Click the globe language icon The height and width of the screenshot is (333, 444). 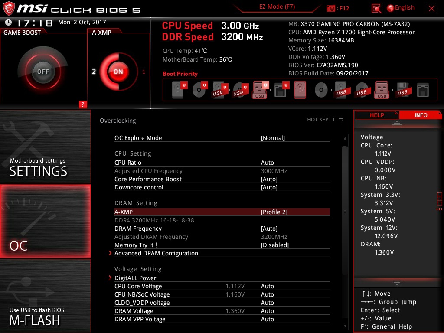391,8
